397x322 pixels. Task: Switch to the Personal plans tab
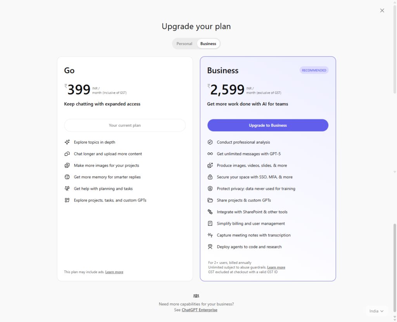184,44
